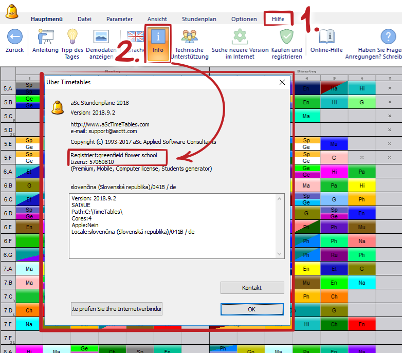This screenshot has width=402, height=353.
Task: Click pink Ma lesson card in 7.B row
Action: [x=29, y=283]
